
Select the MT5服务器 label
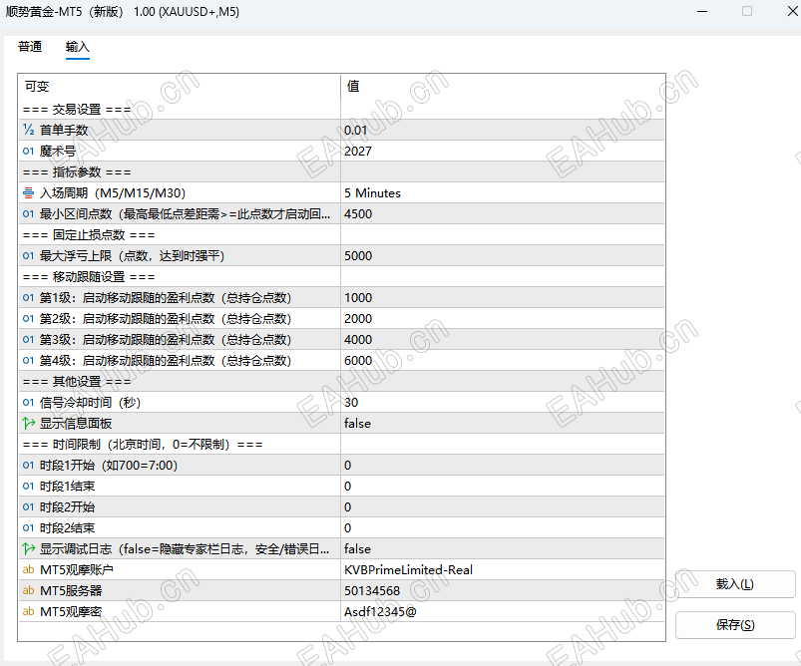[71, 591]
